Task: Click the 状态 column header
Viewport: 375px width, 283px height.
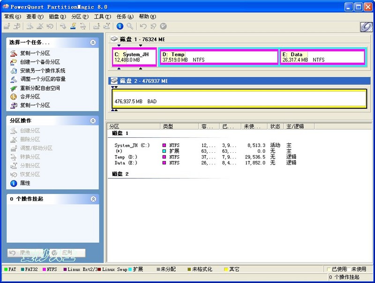Action: coord(275,127)
